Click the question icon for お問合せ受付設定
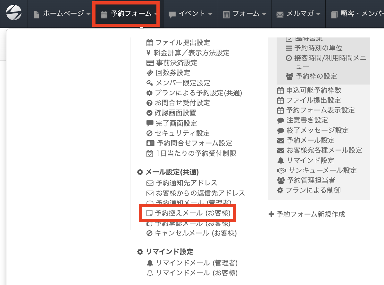Viewport: 384px width, 285px height. 149,103
